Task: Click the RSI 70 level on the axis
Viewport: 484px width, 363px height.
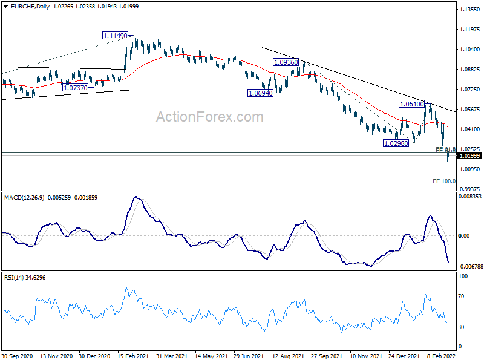Action: (x=461, y=296)
